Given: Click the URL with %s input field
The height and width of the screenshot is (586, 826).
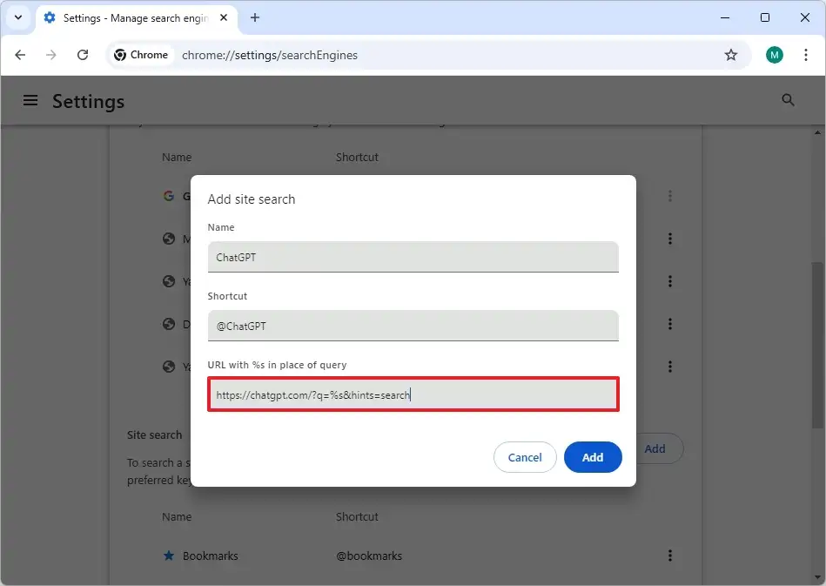Looking at the screenshot, I should click(x=413, y=394).
